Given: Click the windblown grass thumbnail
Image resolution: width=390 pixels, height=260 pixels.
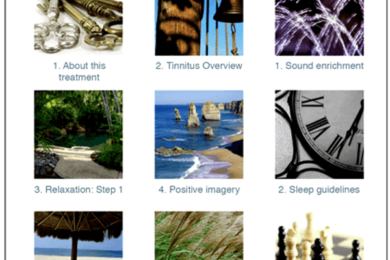Looking at the screenshot, I should point(199,235).
